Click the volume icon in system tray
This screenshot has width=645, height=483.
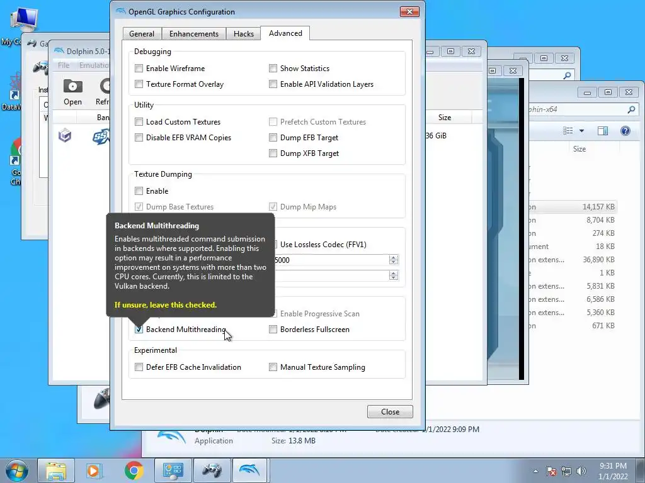(x=581, y=471)
